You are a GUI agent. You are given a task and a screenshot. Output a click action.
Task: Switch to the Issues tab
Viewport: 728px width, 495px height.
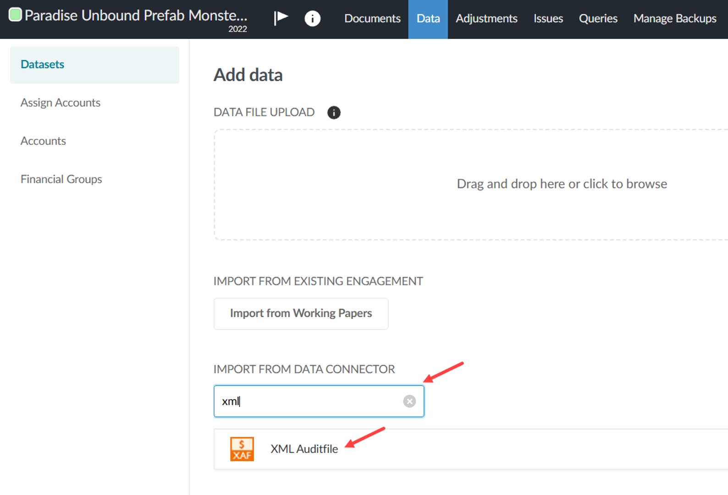coord(548,19)
